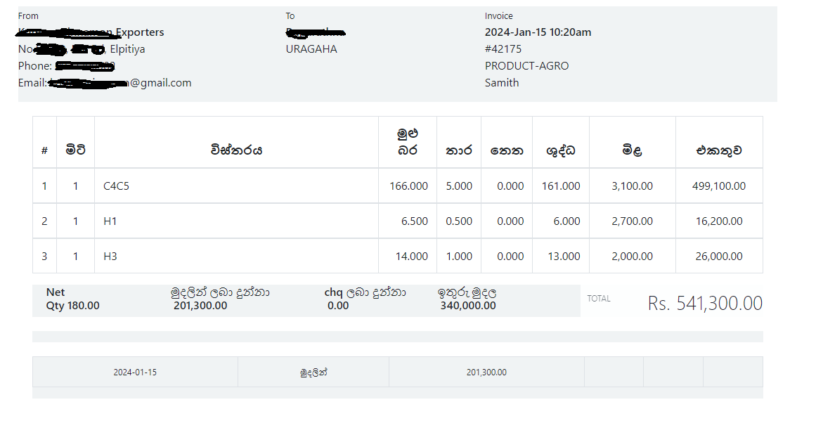This screenshot has height=421, width=816.
Task: Click the invoice number #42175
Action: click(x=503, y=49)
